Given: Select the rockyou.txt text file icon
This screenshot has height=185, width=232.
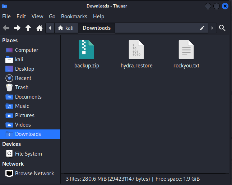Looking at the screenshot, I should pyautogui.click(x=186, y=49).
